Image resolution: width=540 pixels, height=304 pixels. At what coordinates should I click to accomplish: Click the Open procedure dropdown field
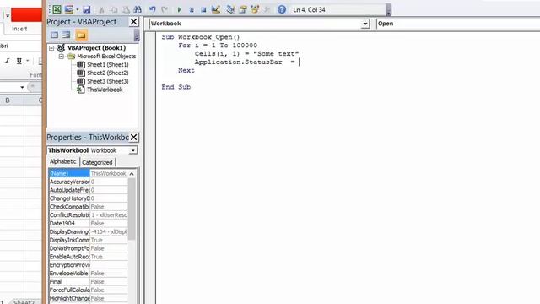pyautogui.click(x=458, y=24)
